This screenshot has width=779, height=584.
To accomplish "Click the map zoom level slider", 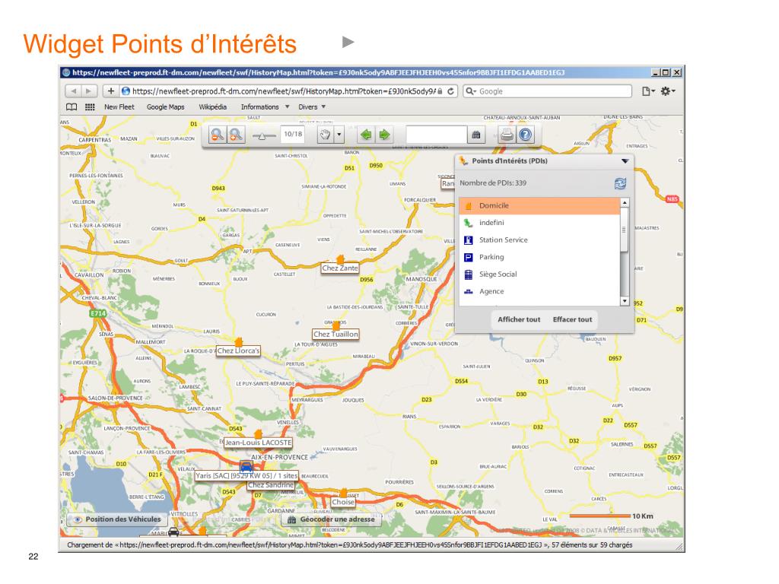I will point(263,135).
